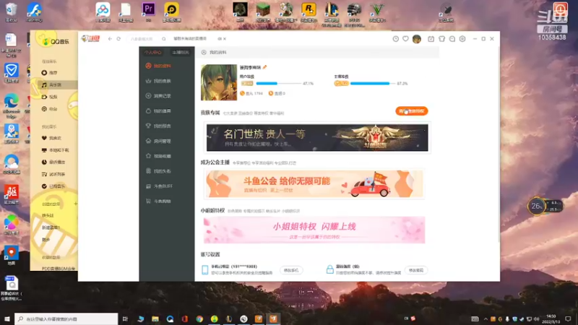Open Music Hall in QQ Music sidebar
578x325 pixels.
[51, 84]
